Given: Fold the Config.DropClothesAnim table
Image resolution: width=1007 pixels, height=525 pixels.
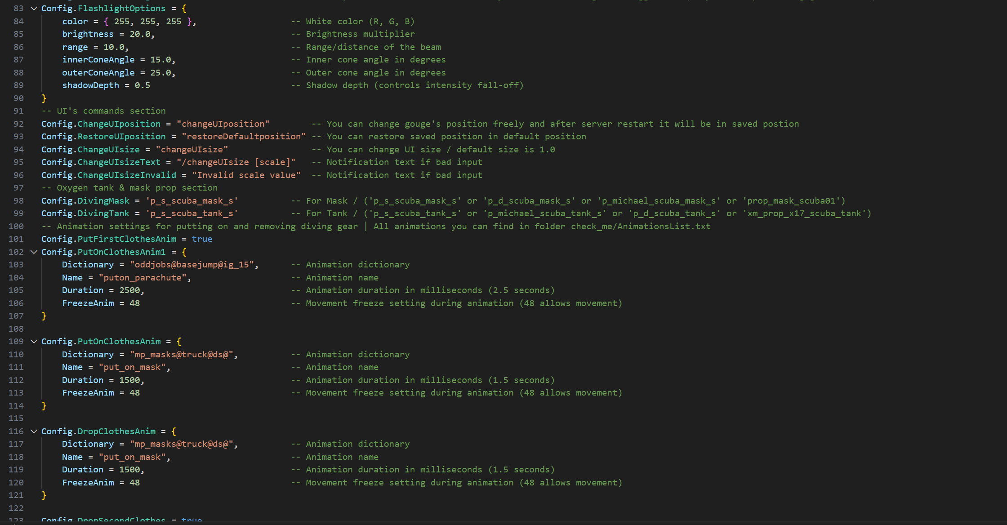Looking at the screenshot, I should (34, 432).
